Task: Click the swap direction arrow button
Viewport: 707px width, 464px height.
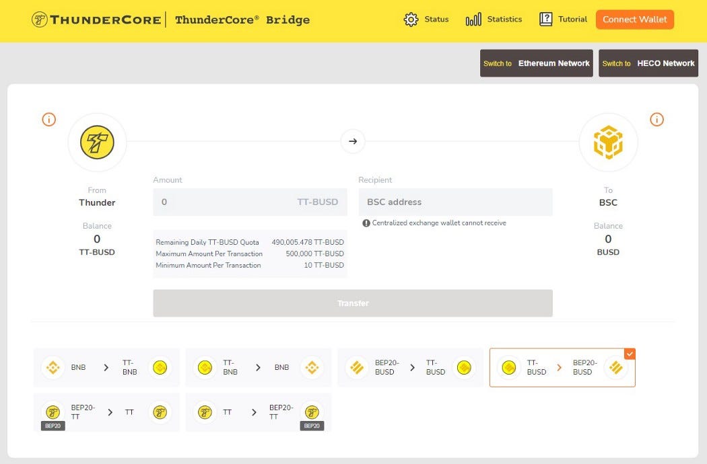Action: point(353,141)
